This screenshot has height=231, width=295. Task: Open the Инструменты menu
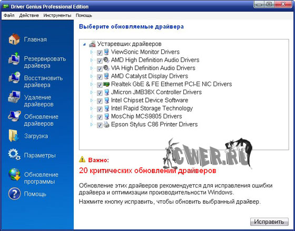click(57, 15)
